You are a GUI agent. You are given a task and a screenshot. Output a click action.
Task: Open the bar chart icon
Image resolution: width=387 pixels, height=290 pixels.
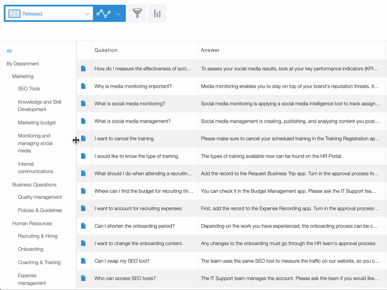[157, 13]
